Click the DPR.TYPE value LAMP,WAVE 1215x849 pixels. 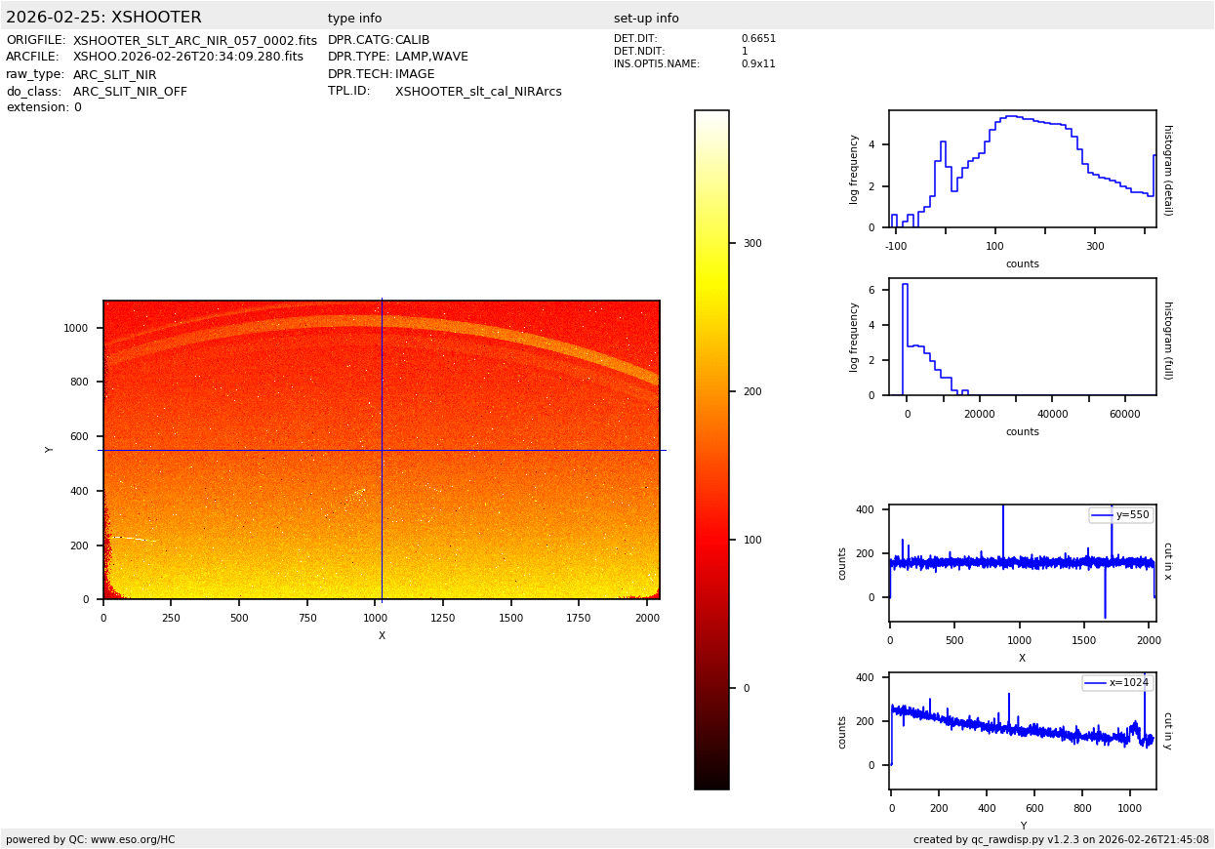pos(431,58)
